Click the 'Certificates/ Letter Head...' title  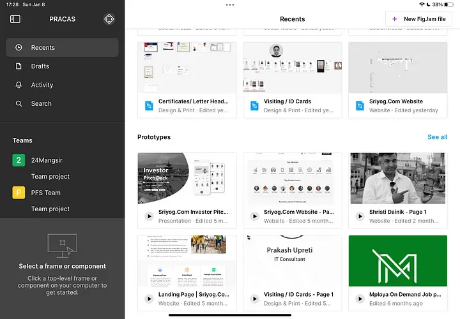click(194, 101)
